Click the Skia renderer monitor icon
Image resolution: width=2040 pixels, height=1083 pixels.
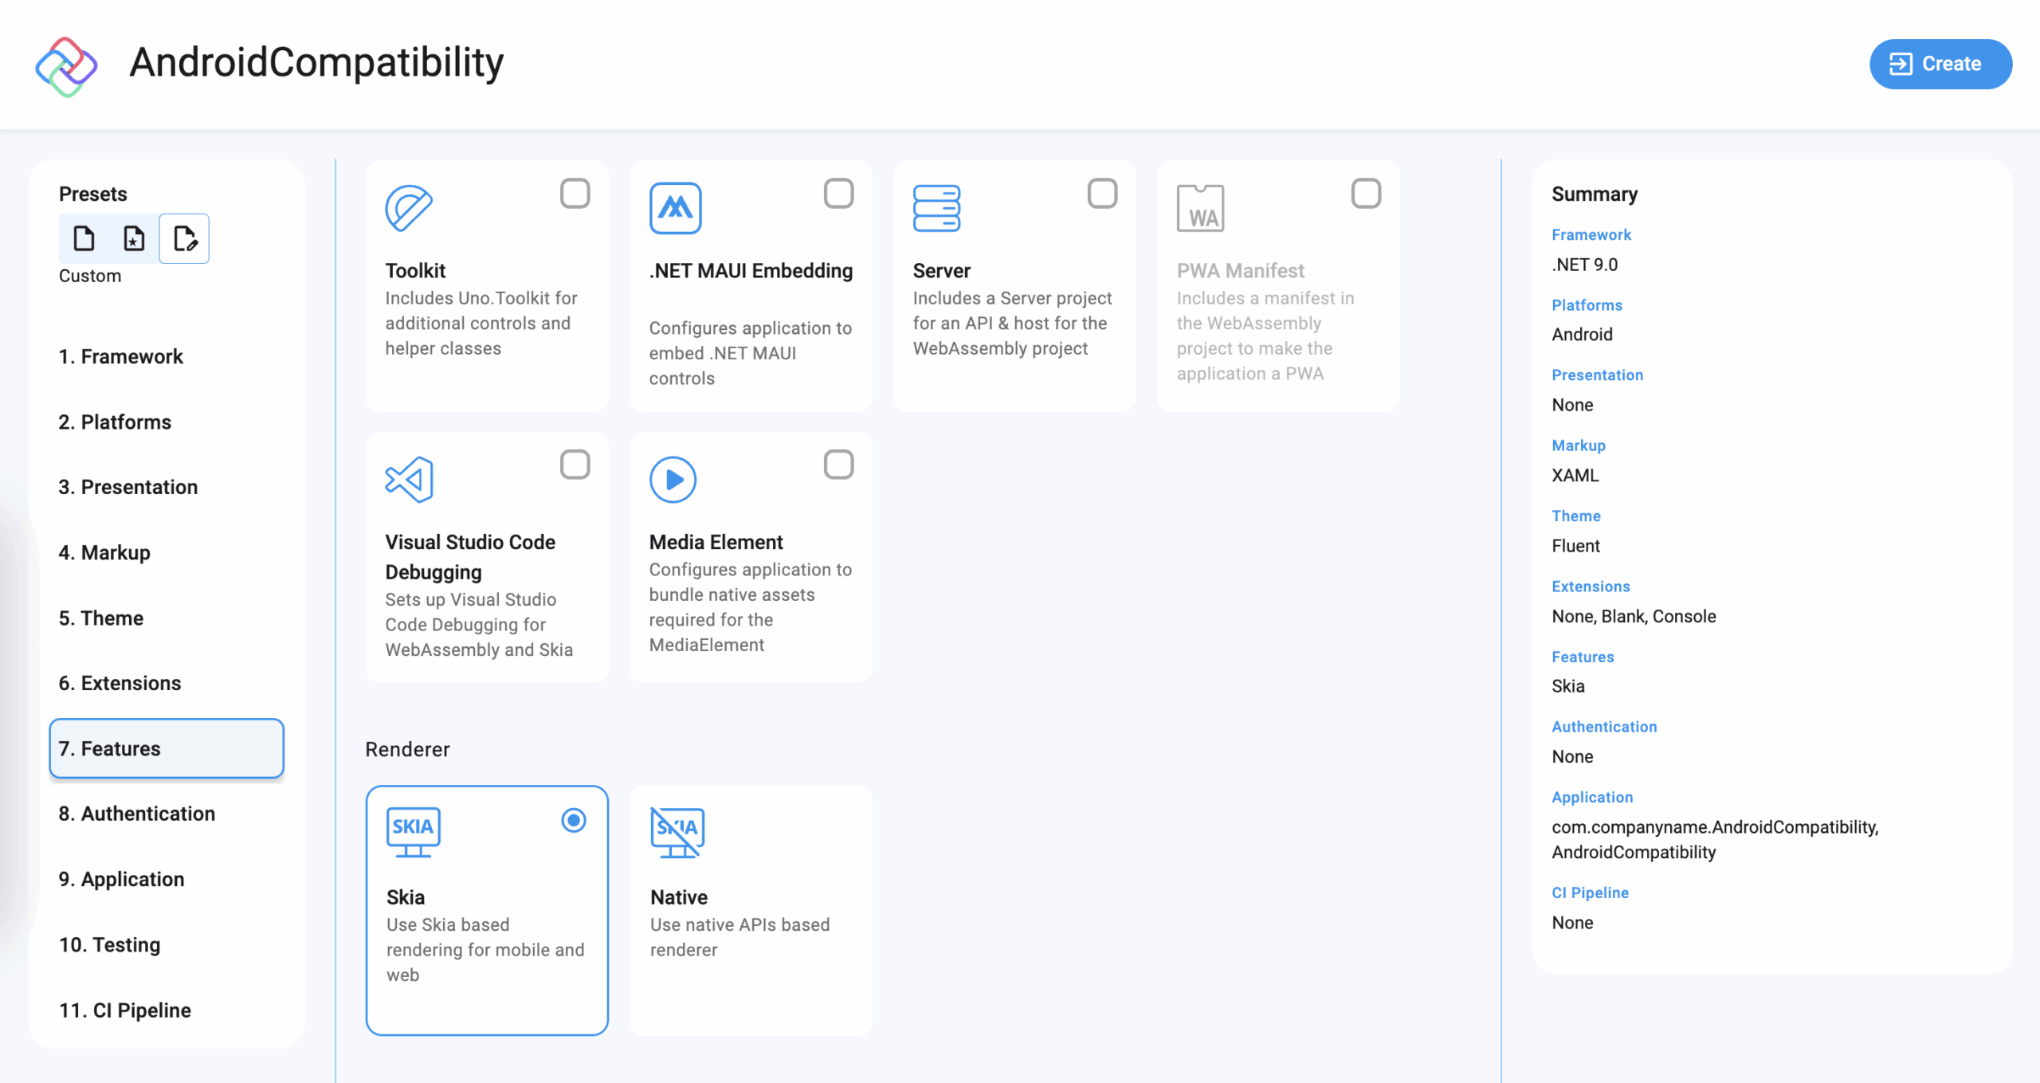tap(413, 832)
